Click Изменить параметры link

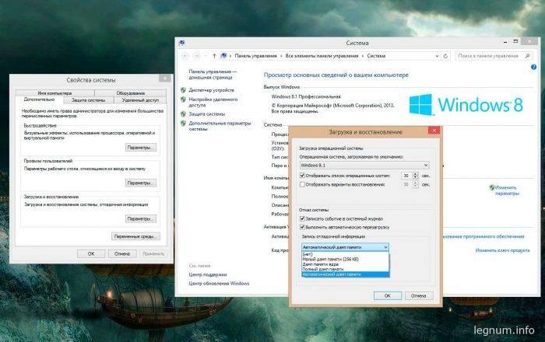507,190
